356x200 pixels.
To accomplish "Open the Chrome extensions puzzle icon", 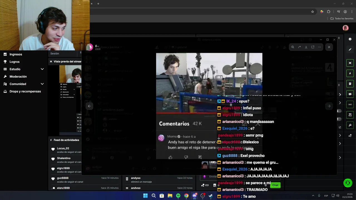I will 329,12.
